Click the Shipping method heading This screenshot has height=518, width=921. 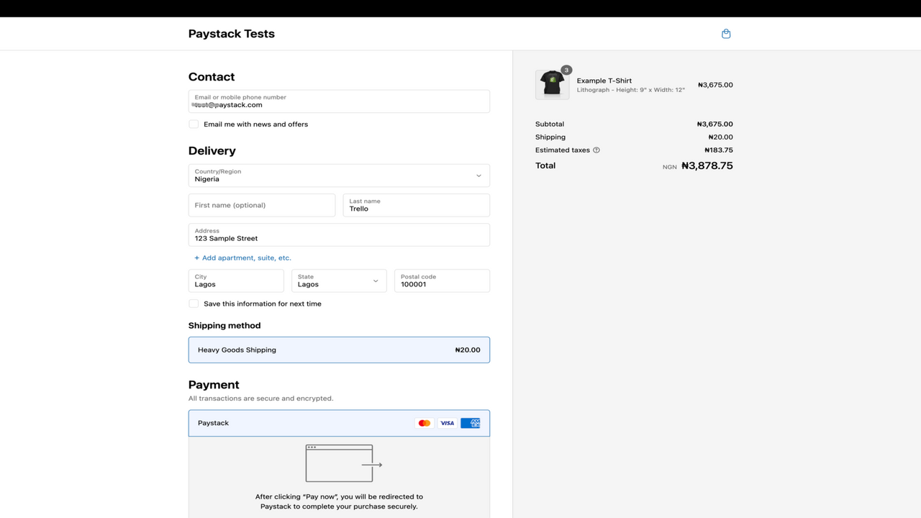[x=224, y=325]
